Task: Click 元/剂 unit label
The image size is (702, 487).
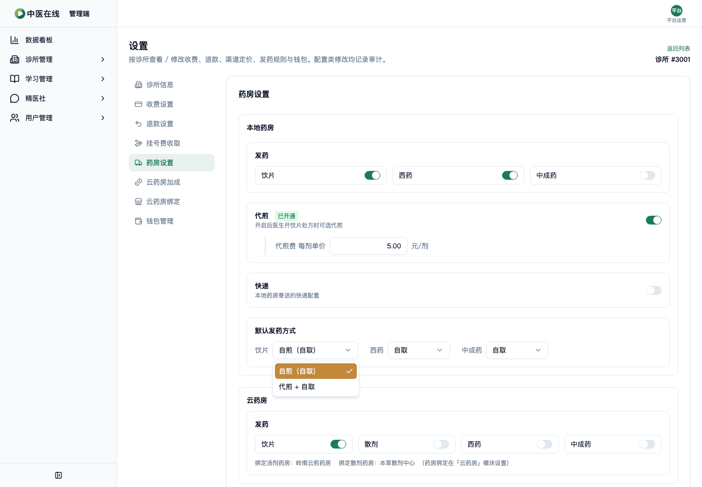Action: click(x=420, y=246)
